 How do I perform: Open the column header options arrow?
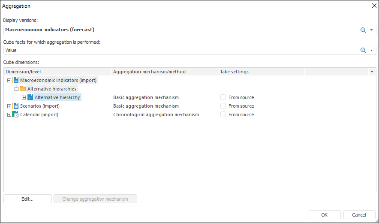372,72
